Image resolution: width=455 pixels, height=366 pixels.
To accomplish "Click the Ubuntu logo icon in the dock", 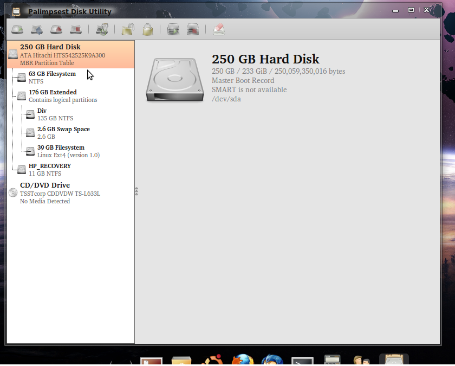I will [213, 359].
